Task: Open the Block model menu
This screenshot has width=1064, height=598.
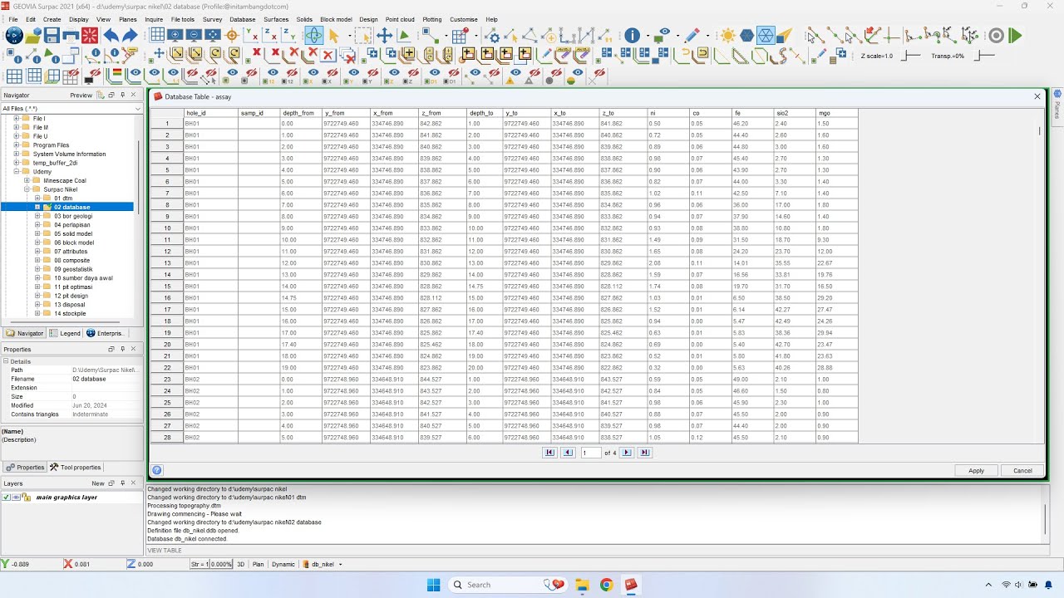Action: [336, 19]
